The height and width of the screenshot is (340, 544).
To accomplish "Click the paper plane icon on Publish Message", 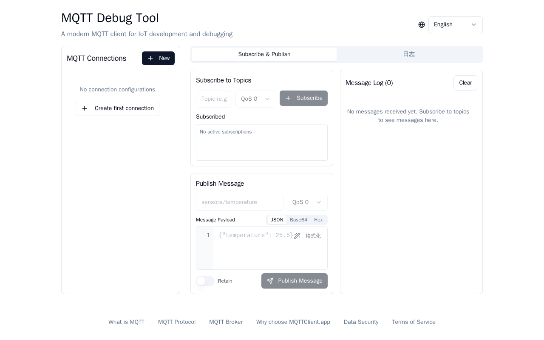I will [x=270, y=281].
